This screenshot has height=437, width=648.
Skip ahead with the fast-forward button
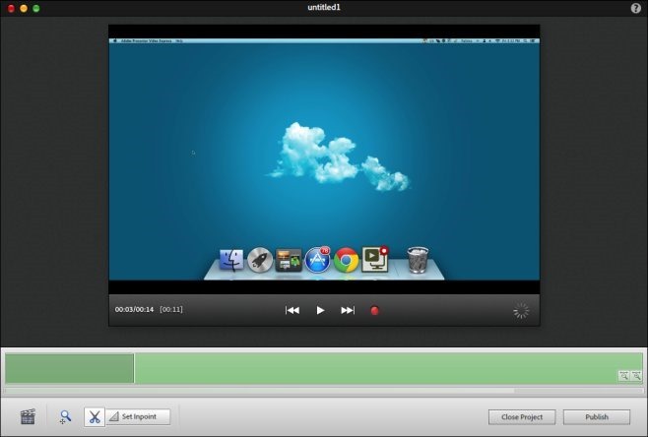click(x=348, y=310)
